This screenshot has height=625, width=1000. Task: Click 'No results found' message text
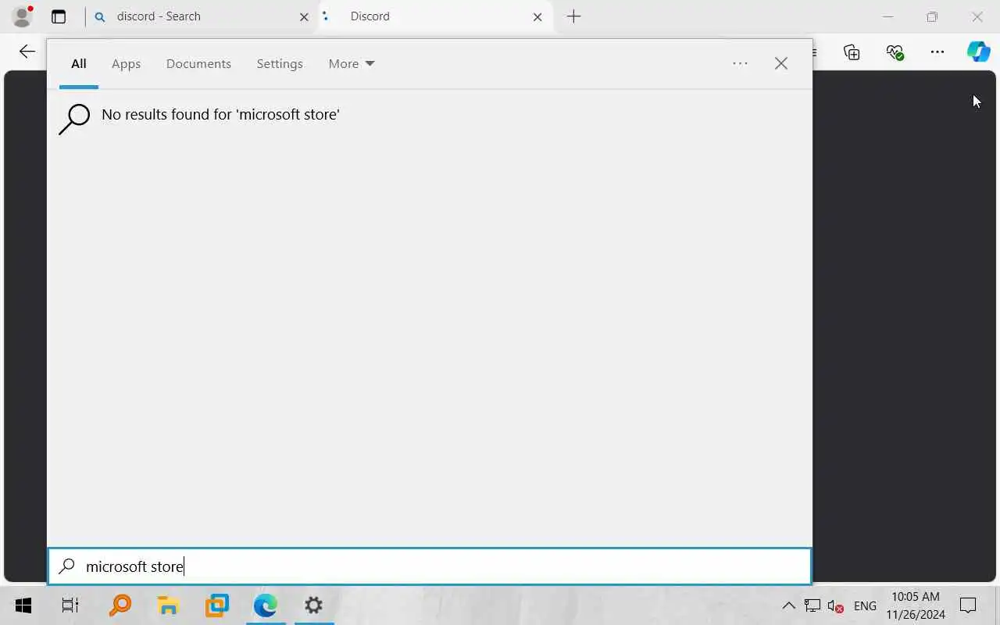pyautogui.click(x=220, y=114)
